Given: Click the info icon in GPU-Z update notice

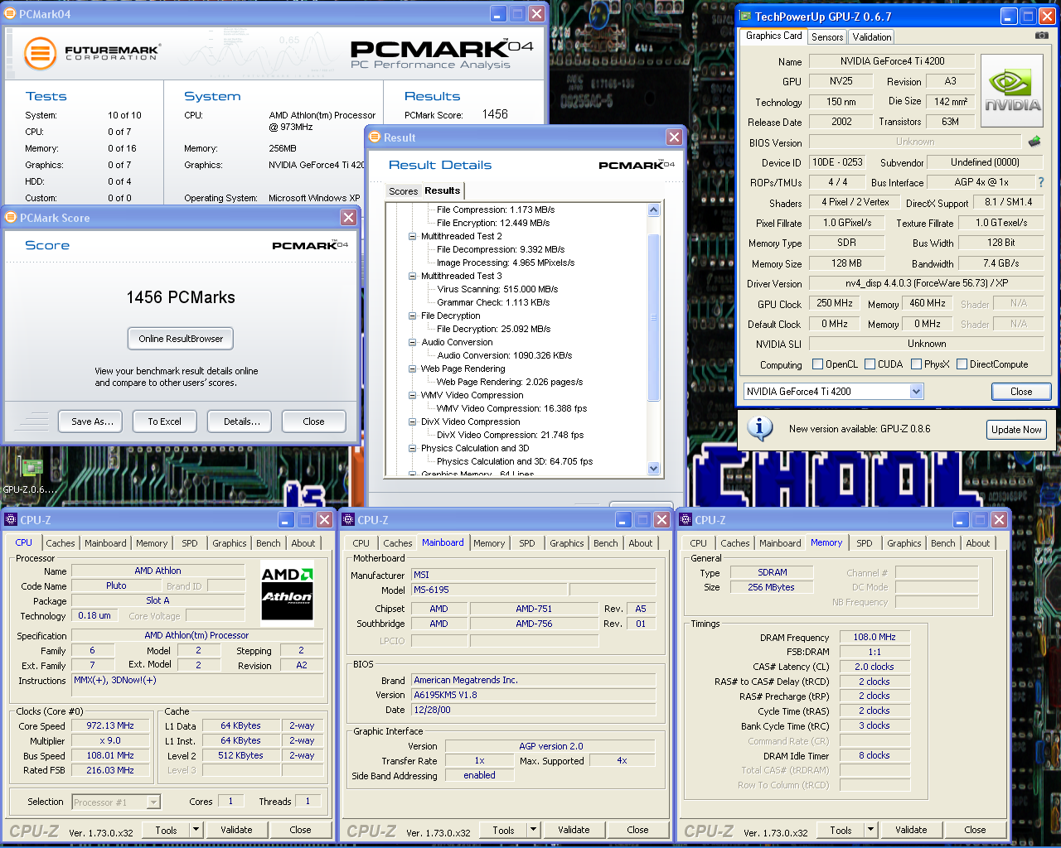Looking at the screenshot, I should [759, 428].
